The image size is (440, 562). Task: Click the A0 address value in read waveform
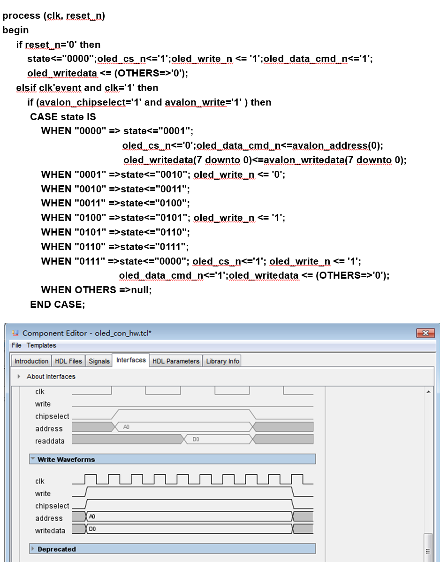coord(127,427)
